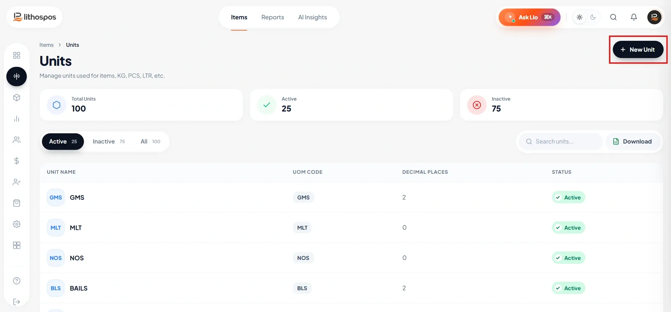Select the Active 25 filter tab
The width and height of the screenshot is (671, 312).
click(x=63, y=141)
